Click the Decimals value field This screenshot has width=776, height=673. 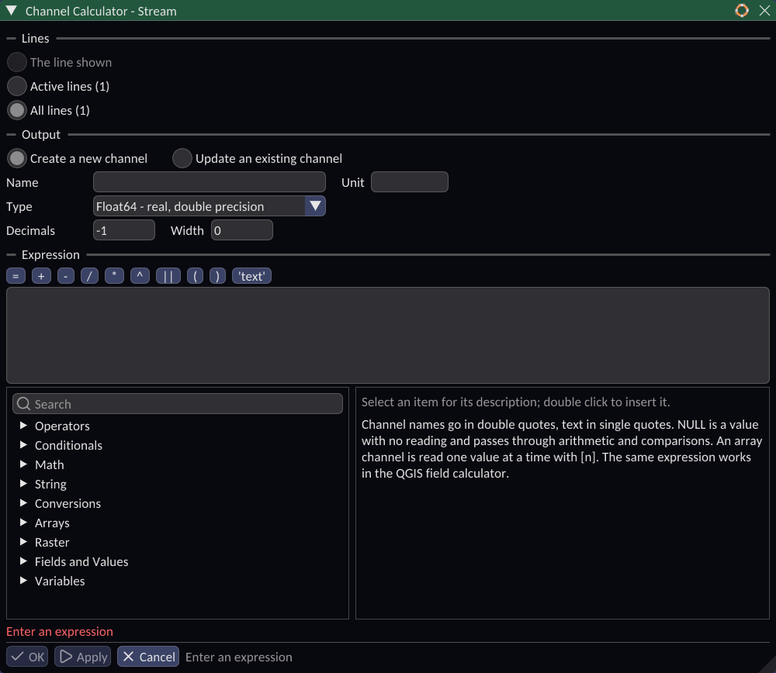point(124,230)
